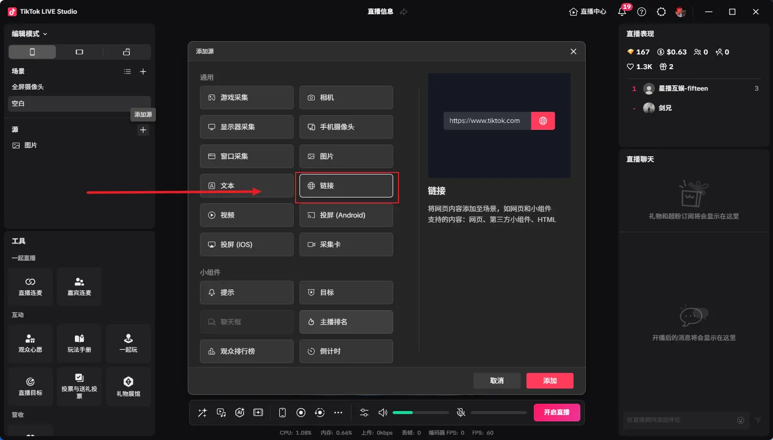773x440 pixels.
Task: Select the 链接 source option
Action: (x=346, y=186)
